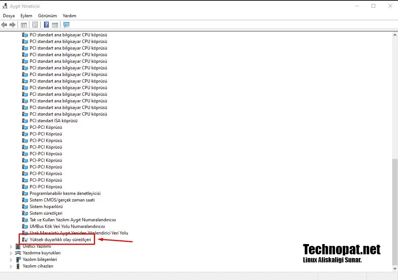Image resolution: width=398 pixels, height=280 pixels.
Task: Select the Yazılım cihazları category label
Action: coord(38,266)
